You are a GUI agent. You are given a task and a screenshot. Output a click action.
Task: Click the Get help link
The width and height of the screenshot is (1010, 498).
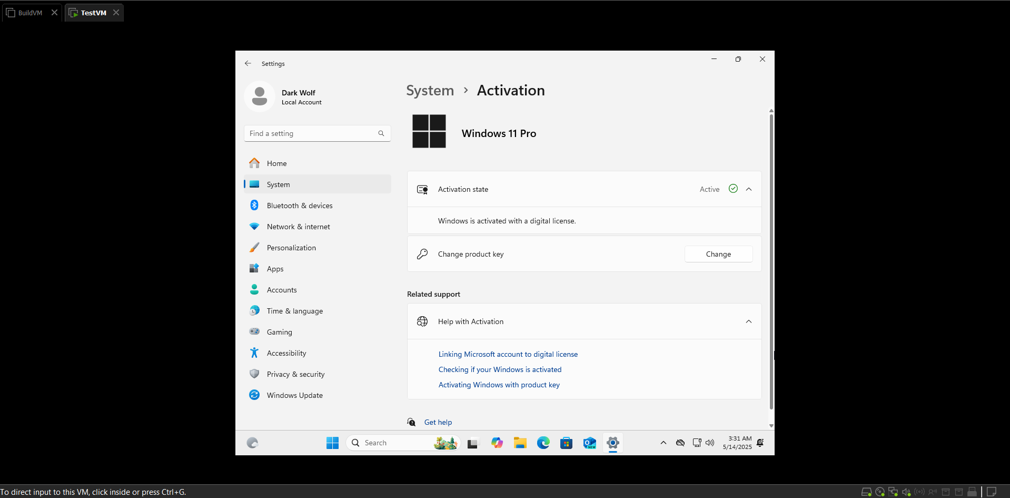pos(438,422)
